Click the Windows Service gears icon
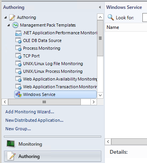The height and width of the screenshot is (163, 147). coord(18,94)
